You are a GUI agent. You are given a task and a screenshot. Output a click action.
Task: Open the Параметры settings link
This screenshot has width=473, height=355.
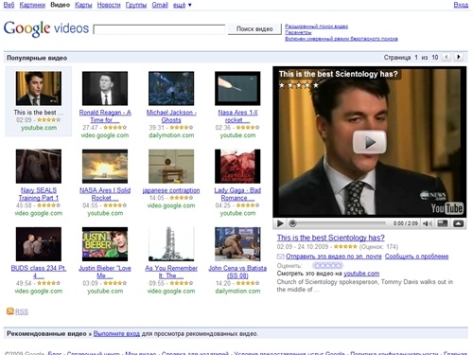click(298, 32)
